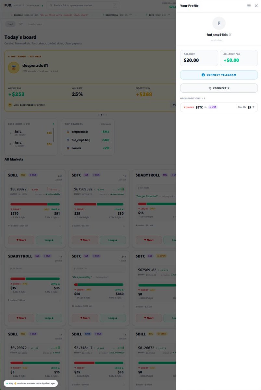Click BSC chain badge on $BILL 24h card
Screen dimensions: 261x390
pyautogui.click(x=23, y=175)
